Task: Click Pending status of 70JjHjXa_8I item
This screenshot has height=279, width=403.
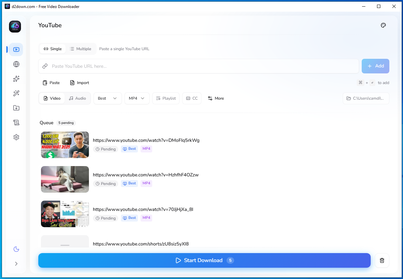Action: click(x=106, y=218)
